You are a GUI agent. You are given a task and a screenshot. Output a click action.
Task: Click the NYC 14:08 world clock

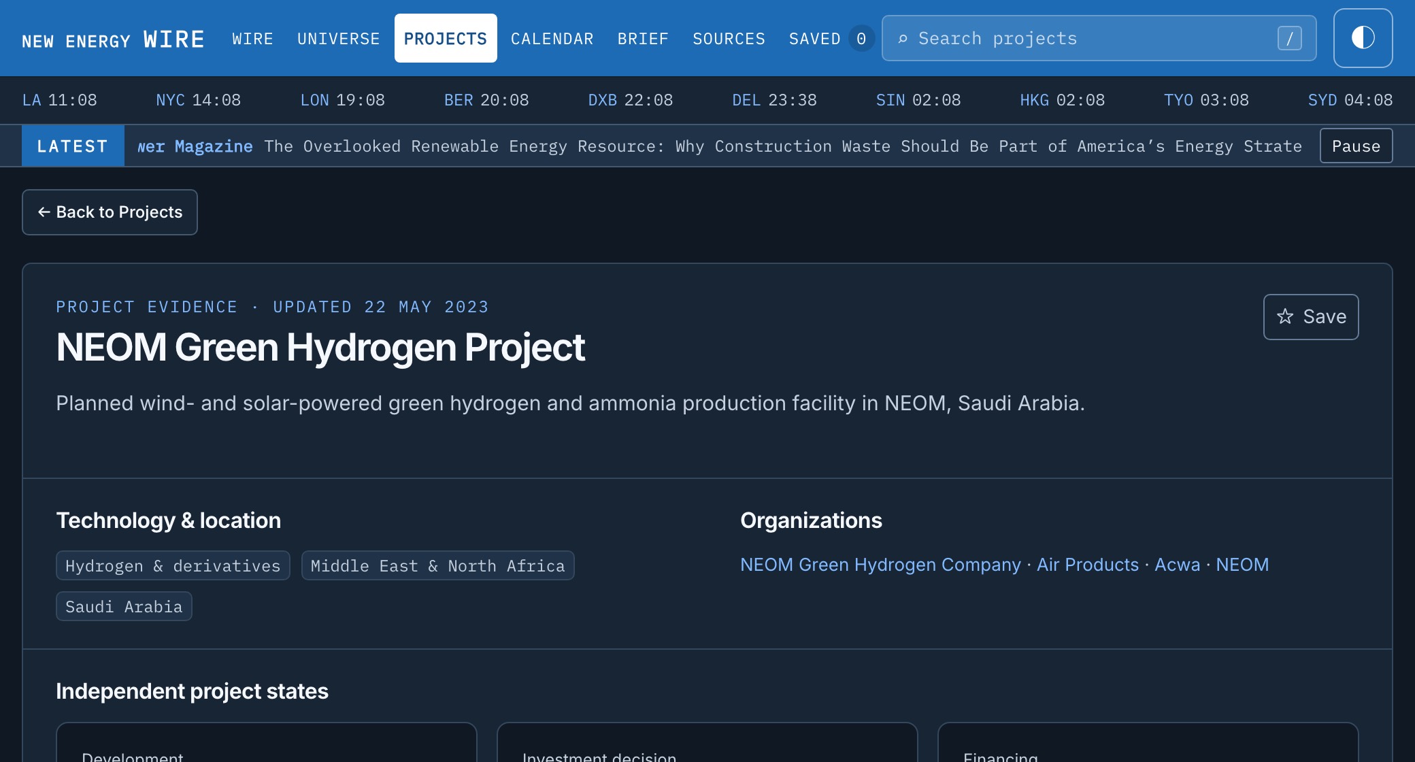click(x=199, y=101)
